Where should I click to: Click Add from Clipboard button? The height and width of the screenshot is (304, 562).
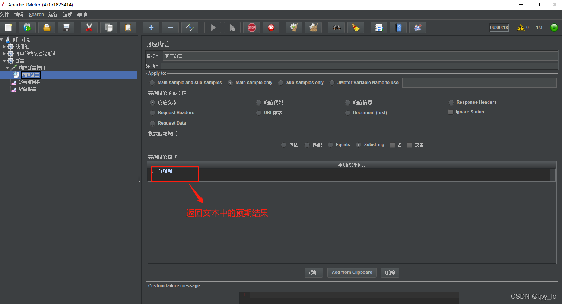[352, 272]
